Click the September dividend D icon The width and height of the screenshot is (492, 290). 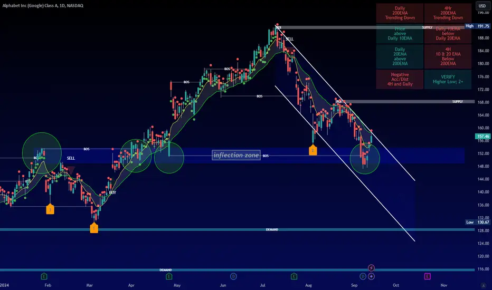coord(363,276)
